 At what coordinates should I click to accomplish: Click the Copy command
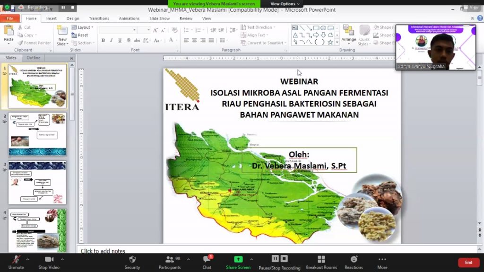(27, 35)
